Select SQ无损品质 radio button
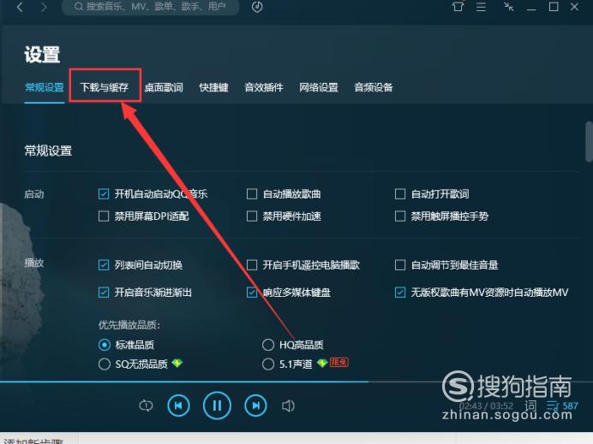The width and height of the screenshot is (593, 444). click(x=105, y=364)
